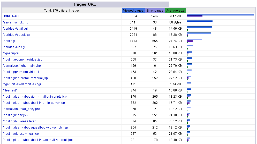Select average size 14.56 KB
Viewport: 257px width, 144px height.
[x=175, y=29]
